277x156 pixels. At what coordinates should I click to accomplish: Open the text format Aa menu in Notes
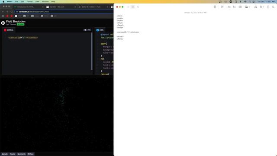[229, 7]
